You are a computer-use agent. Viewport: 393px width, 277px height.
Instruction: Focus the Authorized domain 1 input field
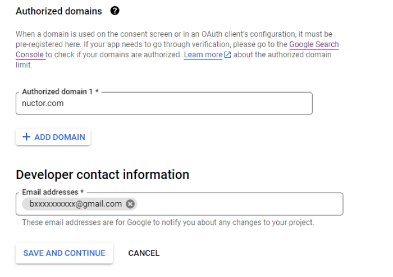pos(164,103)
